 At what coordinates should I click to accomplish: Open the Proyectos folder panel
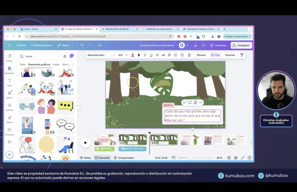click(x=9, y=131)
